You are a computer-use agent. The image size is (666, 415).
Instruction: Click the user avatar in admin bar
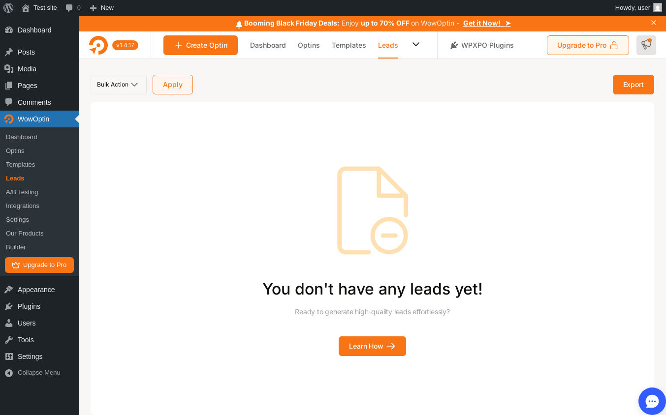click(658, 8)
